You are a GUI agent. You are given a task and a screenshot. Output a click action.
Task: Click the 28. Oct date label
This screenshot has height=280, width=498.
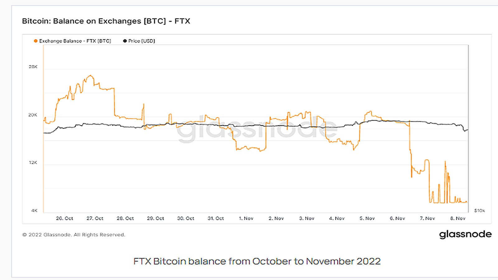(x=125, y=218)
